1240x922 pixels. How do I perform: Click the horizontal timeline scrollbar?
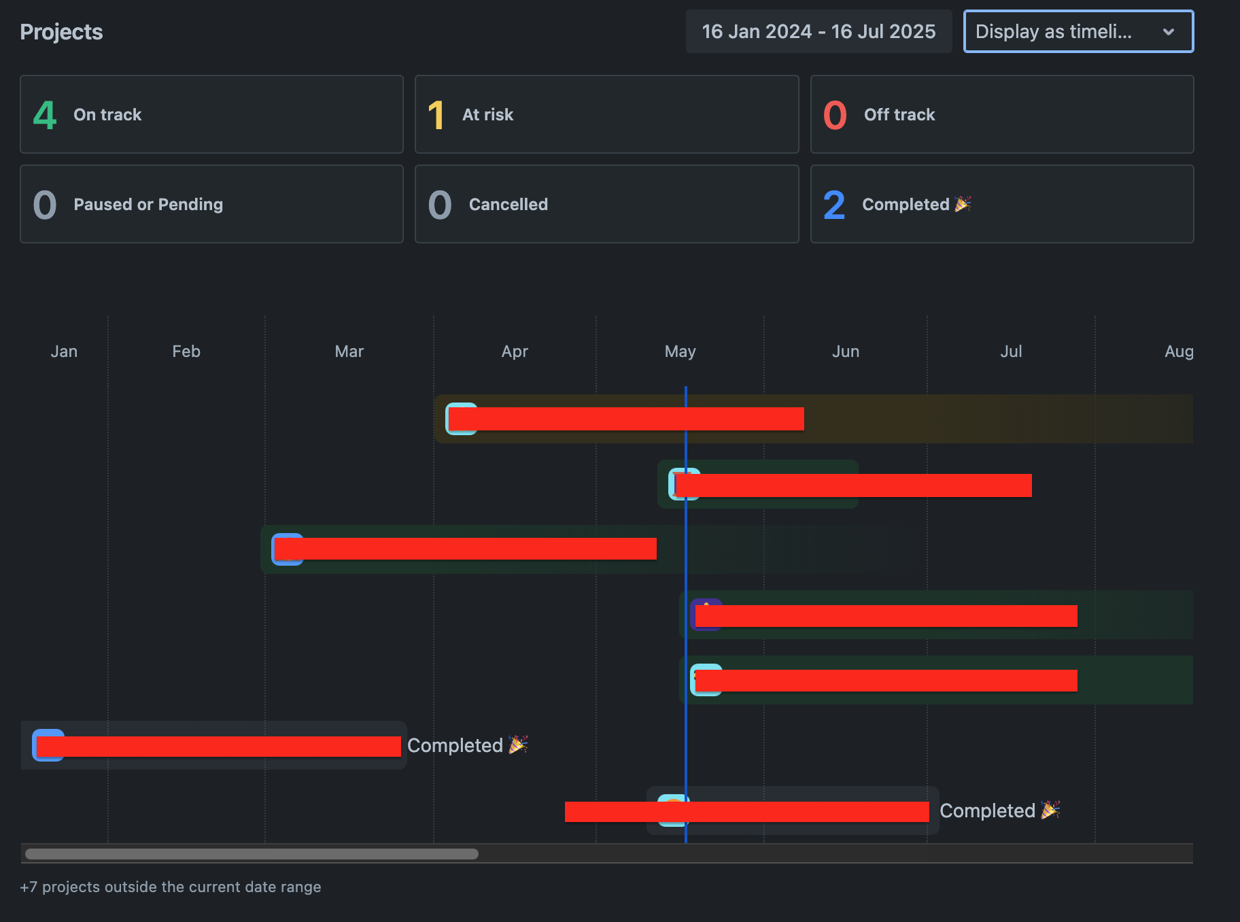point(250,853)
